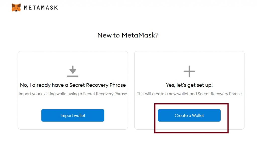Click the 'New to MetaMask?' heading
Screen dimensions: 257x165
tap(128, 35)
